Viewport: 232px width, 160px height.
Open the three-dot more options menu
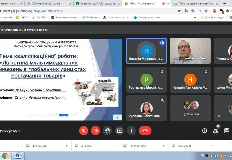pos(131,131)
